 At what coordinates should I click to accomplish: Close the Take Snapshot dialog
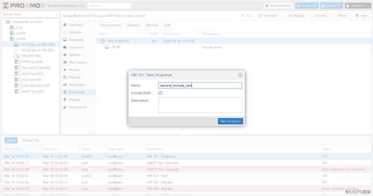pyautogui.click(x=240, y=75)
